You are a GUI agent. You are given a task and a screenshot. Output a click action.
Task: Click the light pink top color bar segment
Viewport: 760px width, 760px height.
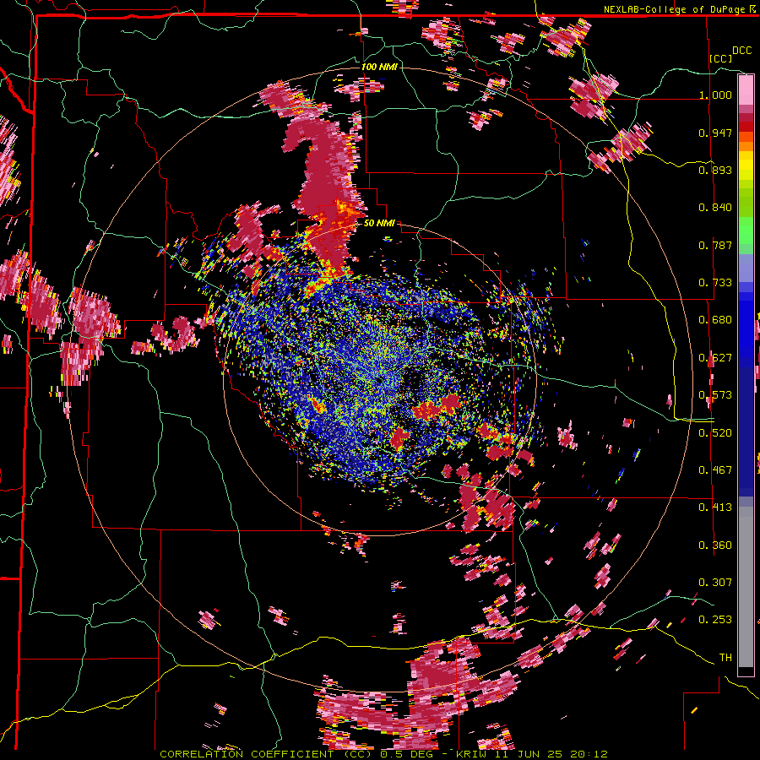click(746, 90)
